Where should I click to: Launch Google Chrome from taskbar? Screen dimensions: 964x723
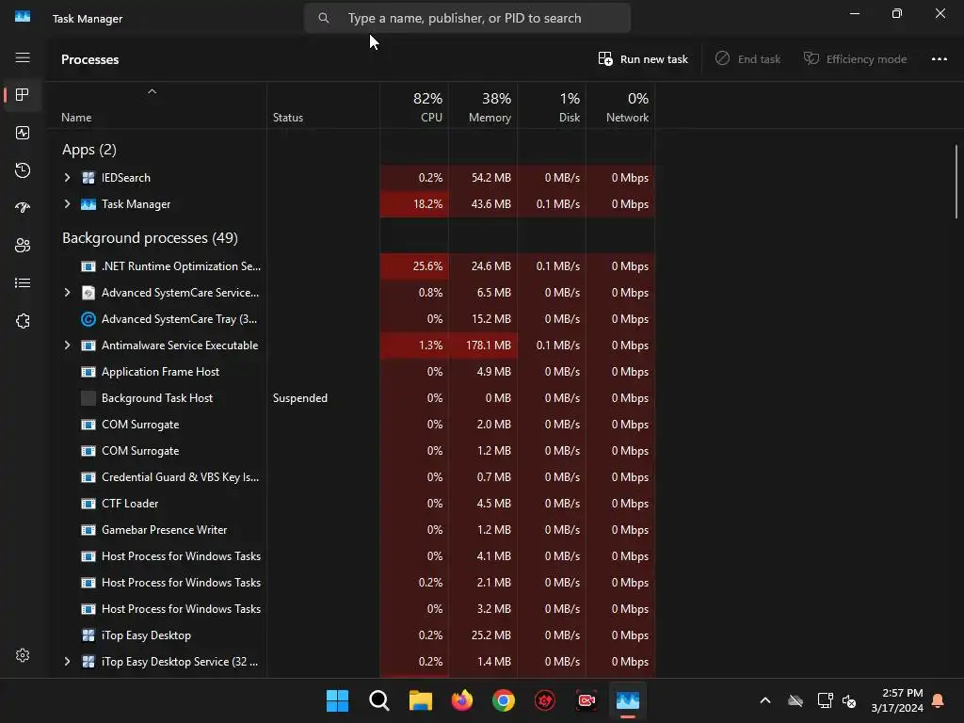(x=504, y=700)
